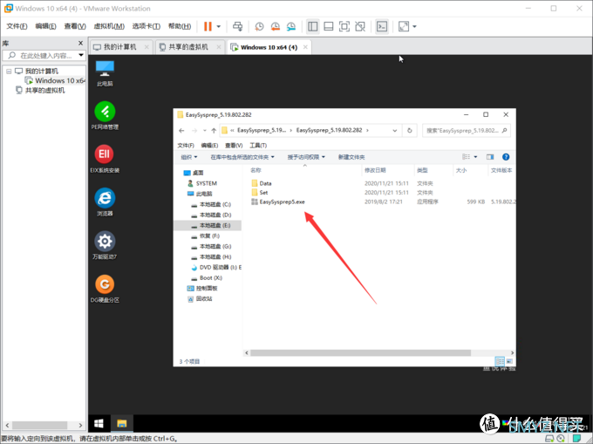Viewport: 593px width, 444px height.
Task: Open VMware 帮助(H) menu
Action: [180, 26]
